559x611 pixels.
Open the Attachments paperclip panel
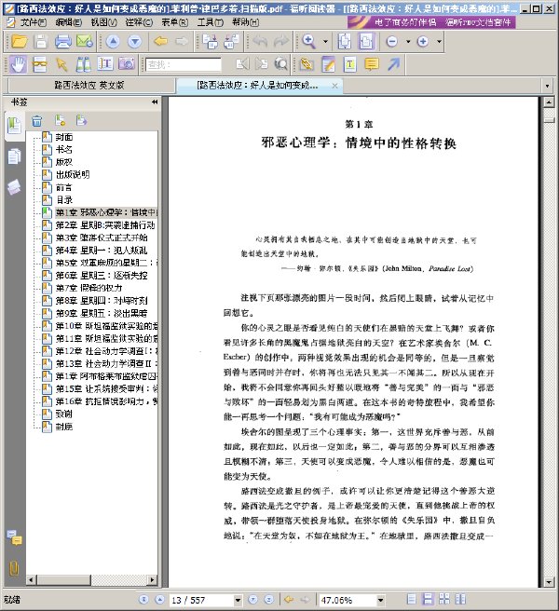(14, 568)
